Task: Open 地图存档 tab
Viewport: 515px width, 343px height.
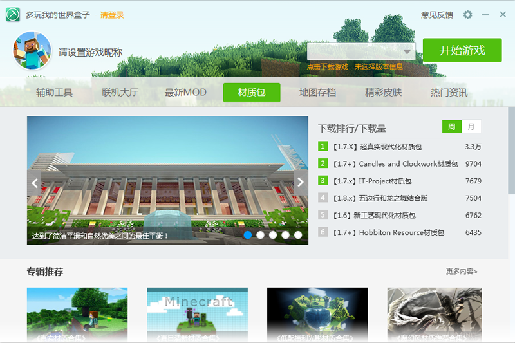Action: [x=317, y=92]
